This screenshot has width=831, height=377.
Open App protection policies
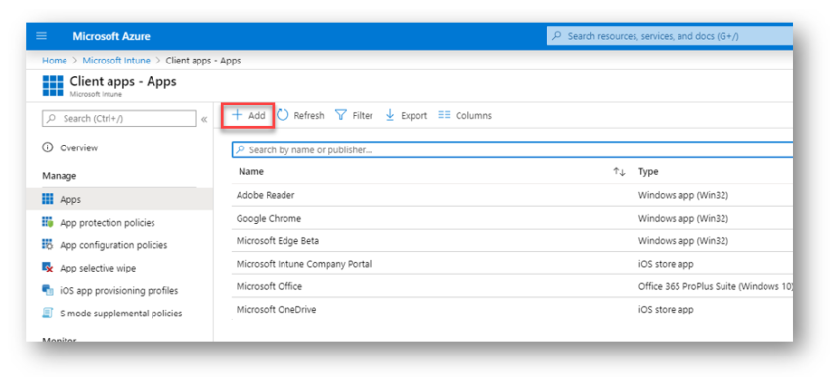click(x=108, y=223)
